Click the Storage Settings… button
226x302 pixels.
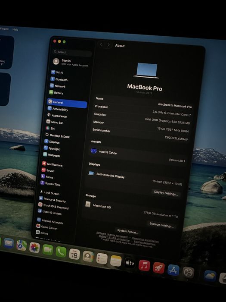161,225
